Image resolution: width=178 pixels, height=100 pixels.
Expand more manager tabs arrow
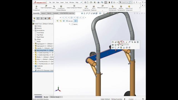coord(52,18)
